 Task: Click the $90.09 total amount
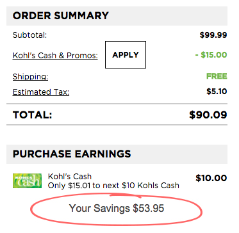tap(208, 115)
